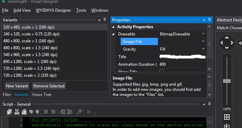Select variant 720 x 1280, scale = 1.5
The height and width of the screenshot is (128, 242).
tap(54, 68)
